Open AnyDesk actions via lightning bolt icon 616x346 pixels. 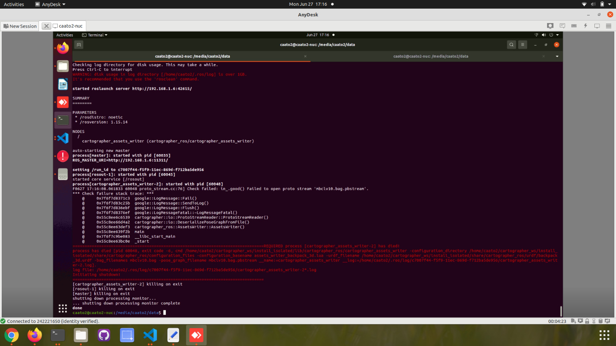click(x=586, y=26)
